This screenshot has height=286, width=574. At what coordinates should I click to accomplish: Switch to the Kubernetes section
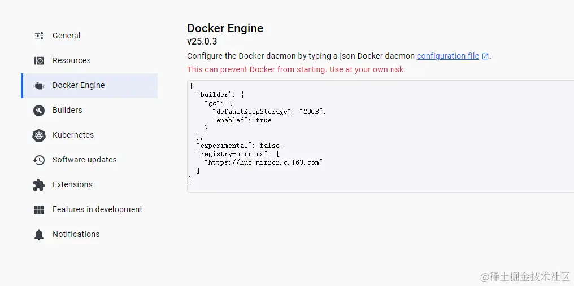click(90, 135)
